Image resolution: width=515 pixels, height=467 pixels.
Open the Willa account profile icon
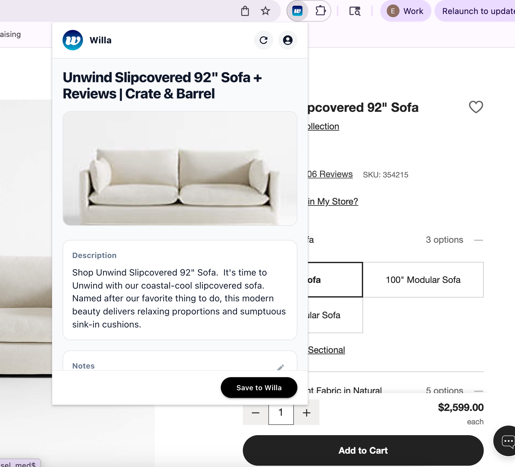(x=288, y=40)
